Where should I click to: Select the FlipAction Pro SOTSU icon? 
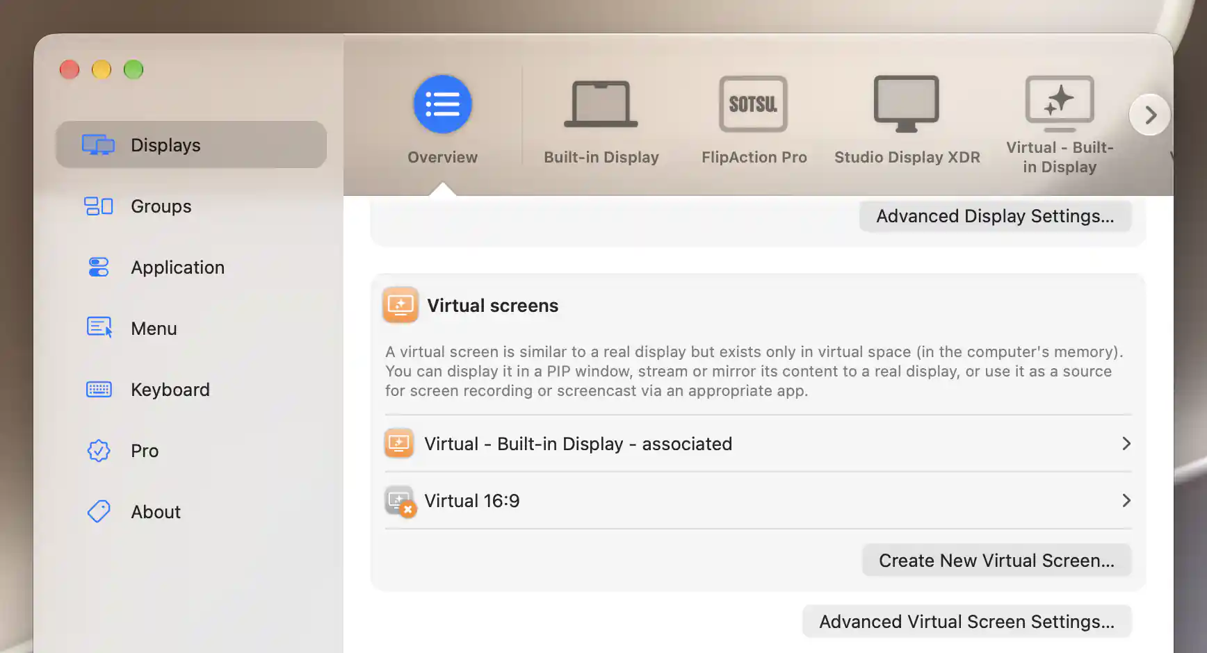click(x=754, y=104)
